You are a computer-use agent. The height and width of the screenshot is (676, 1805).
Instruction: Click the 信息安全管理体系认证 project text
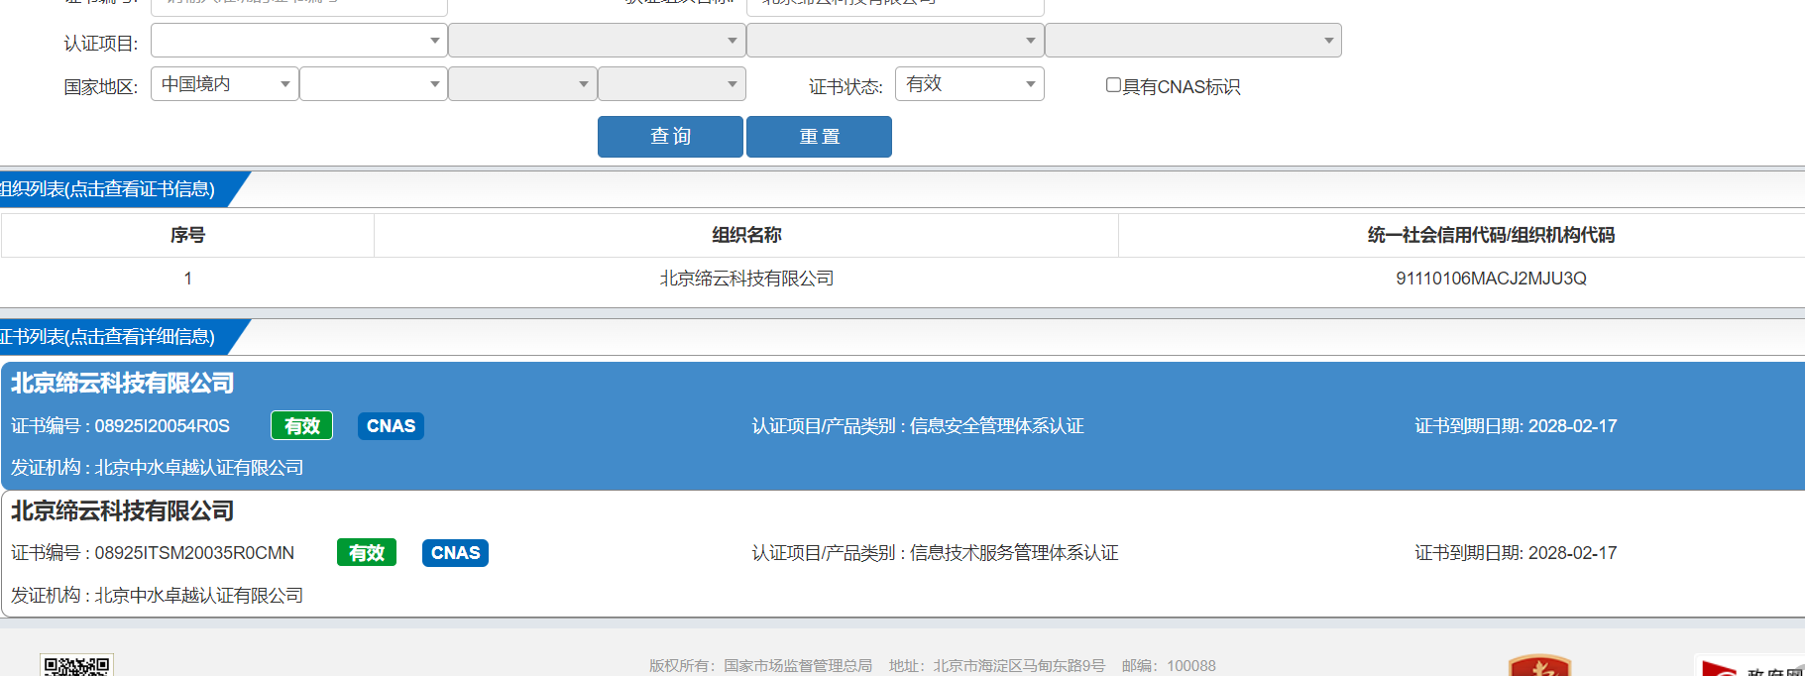997,426
